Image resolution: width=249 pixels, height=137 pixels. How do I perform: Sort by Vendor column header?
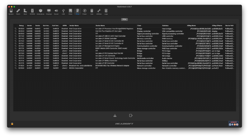coord(29,26)
